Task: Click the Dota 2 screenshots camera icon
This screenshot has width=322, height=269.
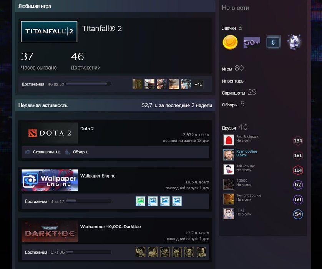Action: (x=28, y=152)
